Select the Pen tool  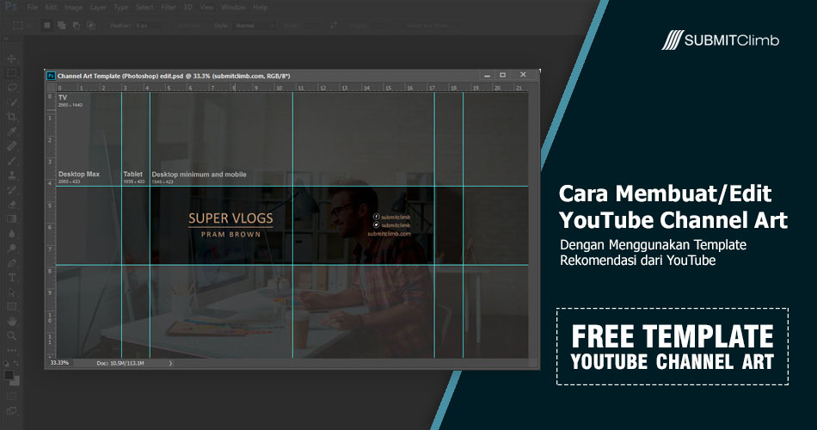(11, 262)
